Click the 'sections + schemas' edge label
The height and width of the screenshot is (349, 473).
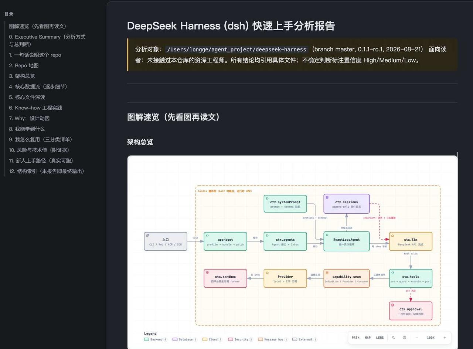pos(315,218)
